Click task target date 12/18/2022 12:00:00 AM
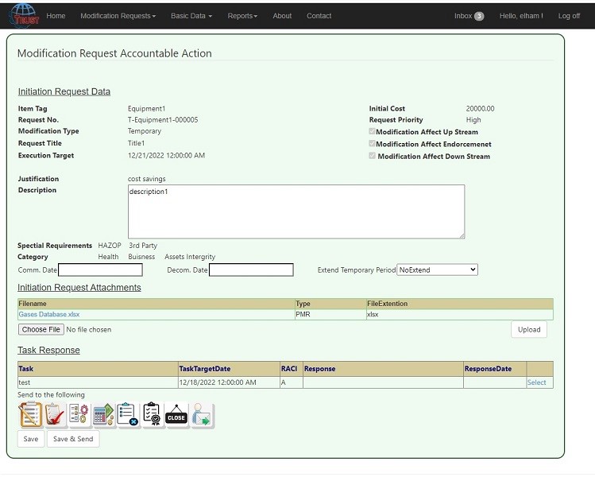595x477 pixels. (x=218, y=382)
